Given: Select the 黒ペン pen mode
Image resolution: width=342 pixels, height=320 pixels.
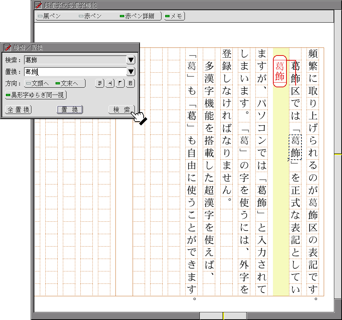Looking at the screenshot, I should pyautogui.click(x=49, y=16).
